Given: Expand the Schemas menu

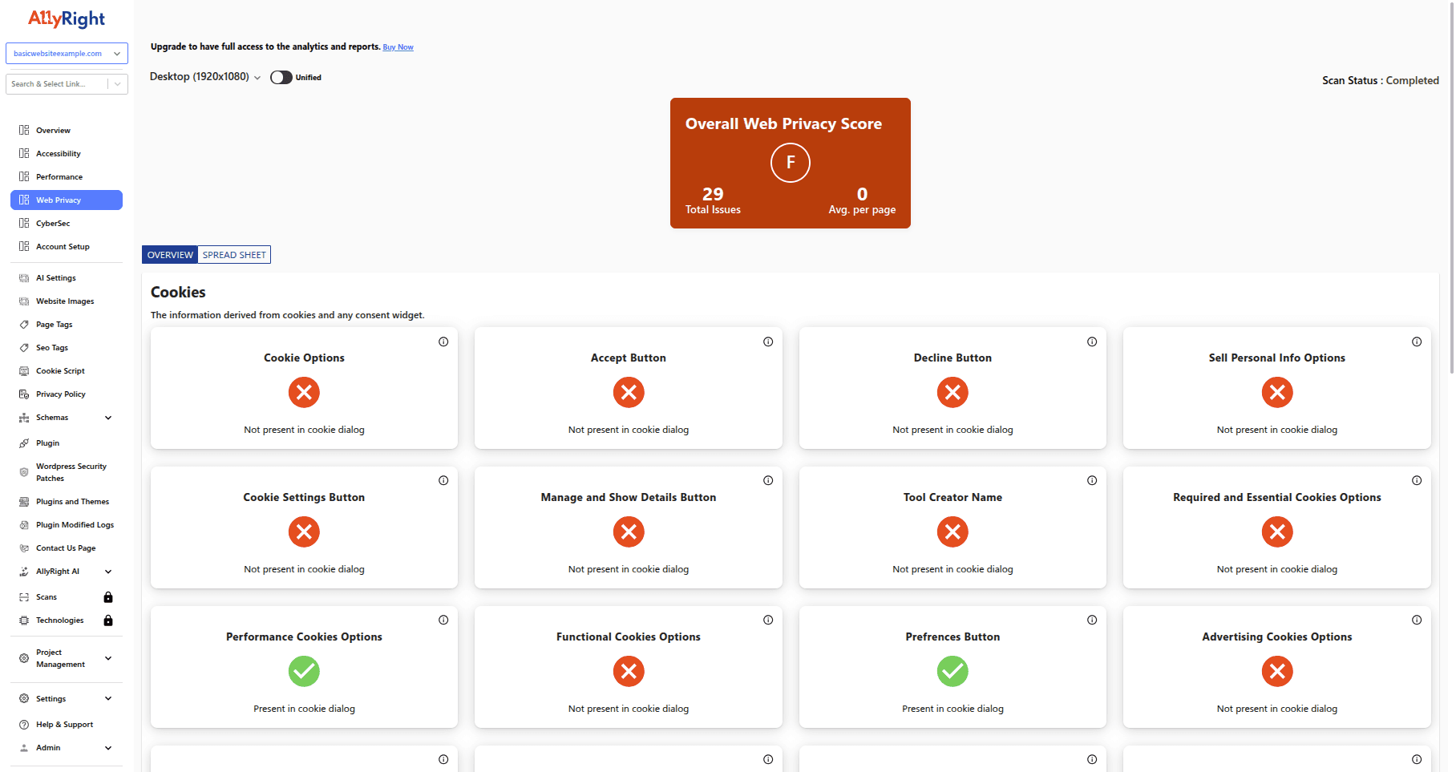Looking at the screenshot, I should 53,417.
